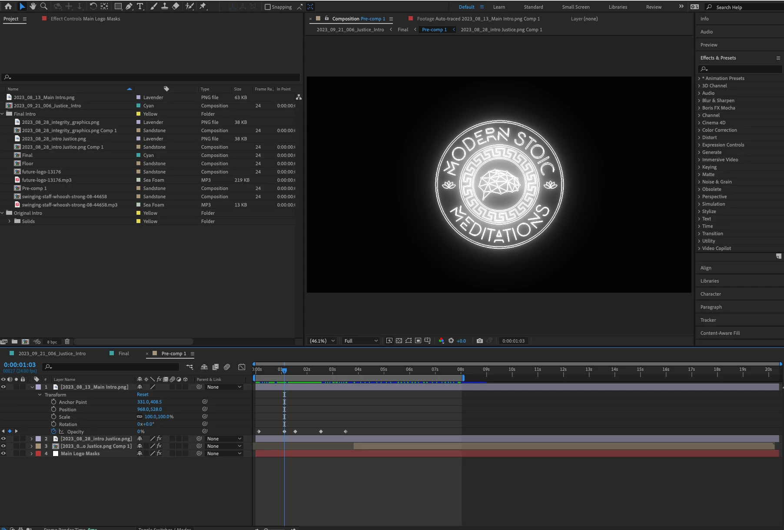Select the Eraser tool
This screenshot has height=530, width=784.
[176, 7]
